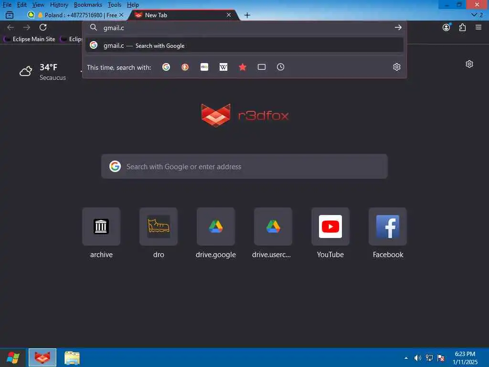Viewport: 489px width, 367px height.
Task: Open 34°F Secaucus weather widget
Action: [43, 72]
